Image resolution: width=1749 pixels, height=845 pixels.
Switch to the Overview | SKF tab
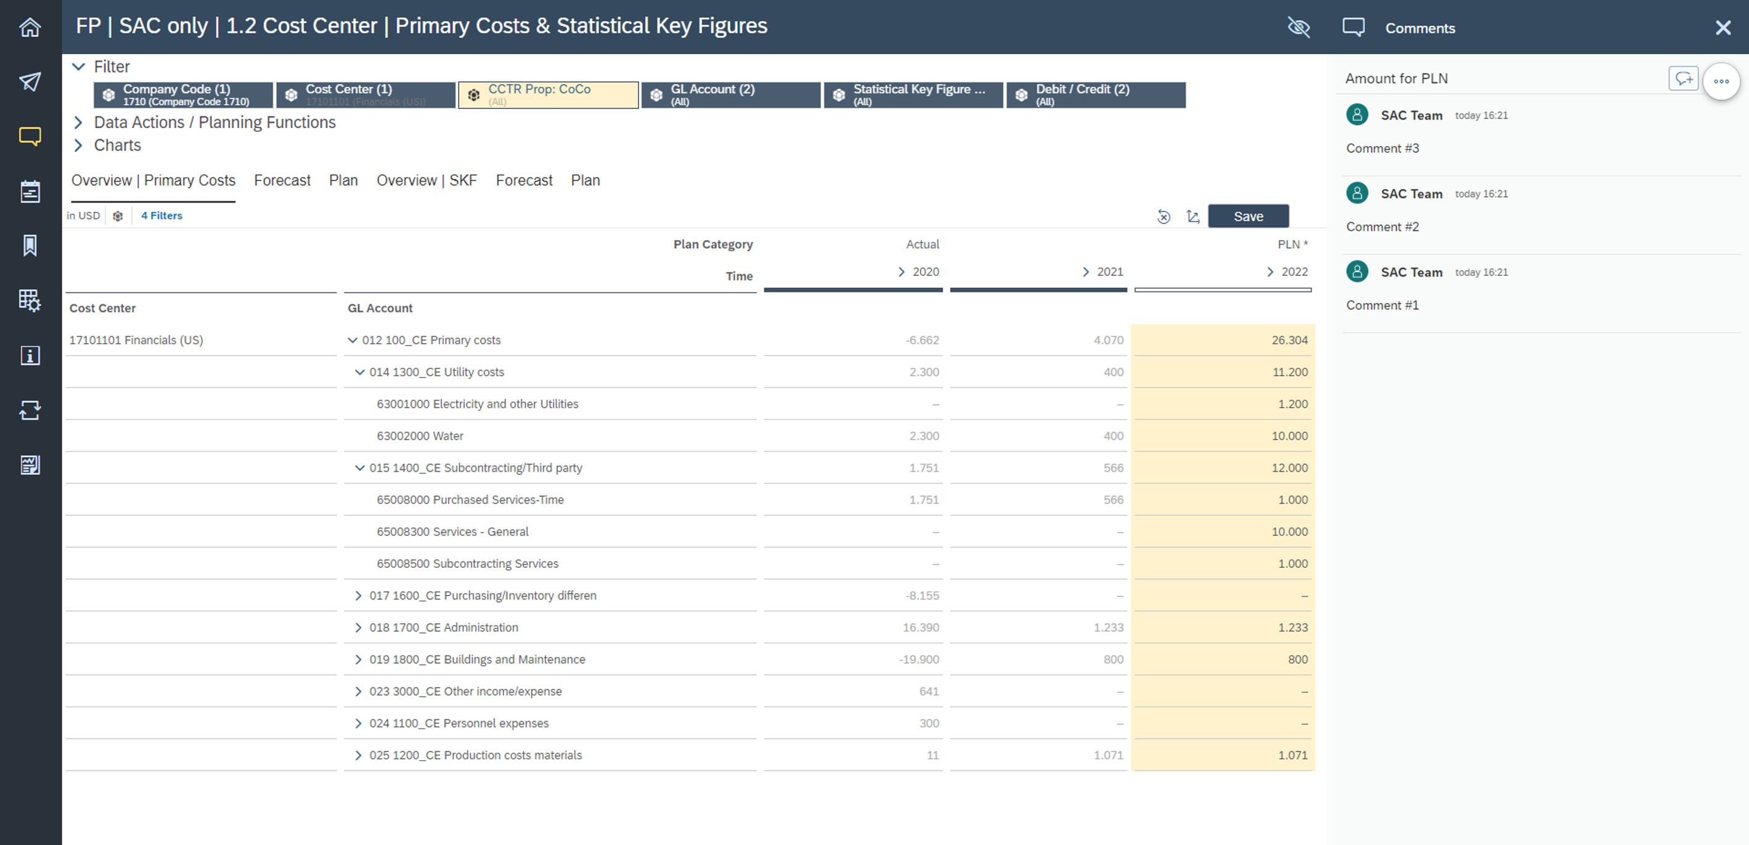[x=426, y=180]
